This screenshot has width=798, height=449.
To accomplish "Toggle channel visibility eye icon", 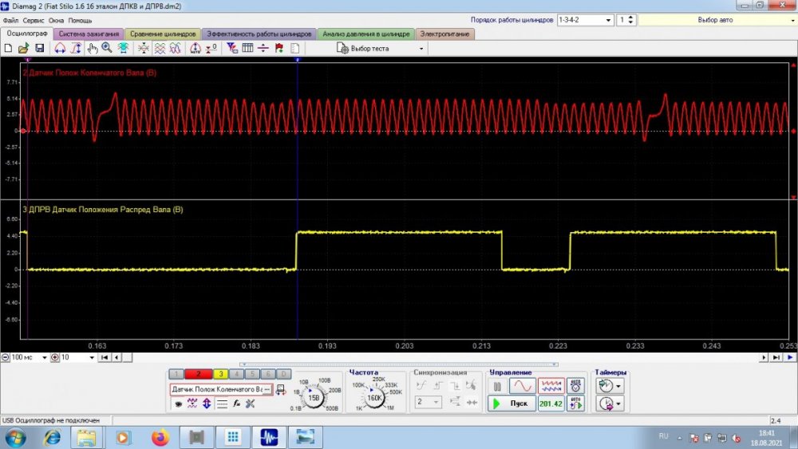I will (178, 404).
